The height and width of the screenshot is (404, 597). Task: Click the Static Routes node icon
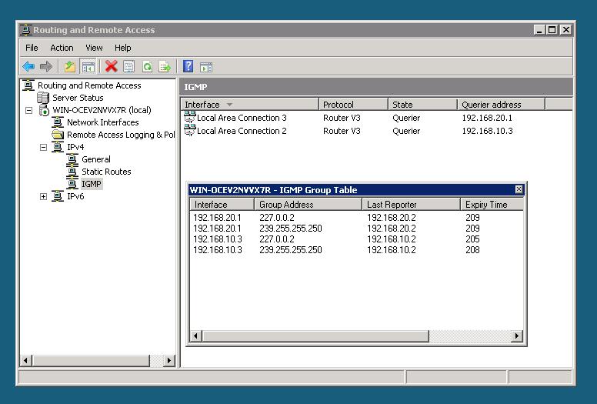[72, 172]
